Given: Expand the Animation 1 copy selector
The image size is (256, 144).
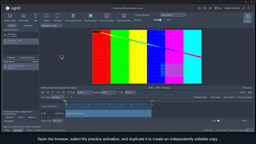Looking at the screenshot, I should (x=52, y=26).
